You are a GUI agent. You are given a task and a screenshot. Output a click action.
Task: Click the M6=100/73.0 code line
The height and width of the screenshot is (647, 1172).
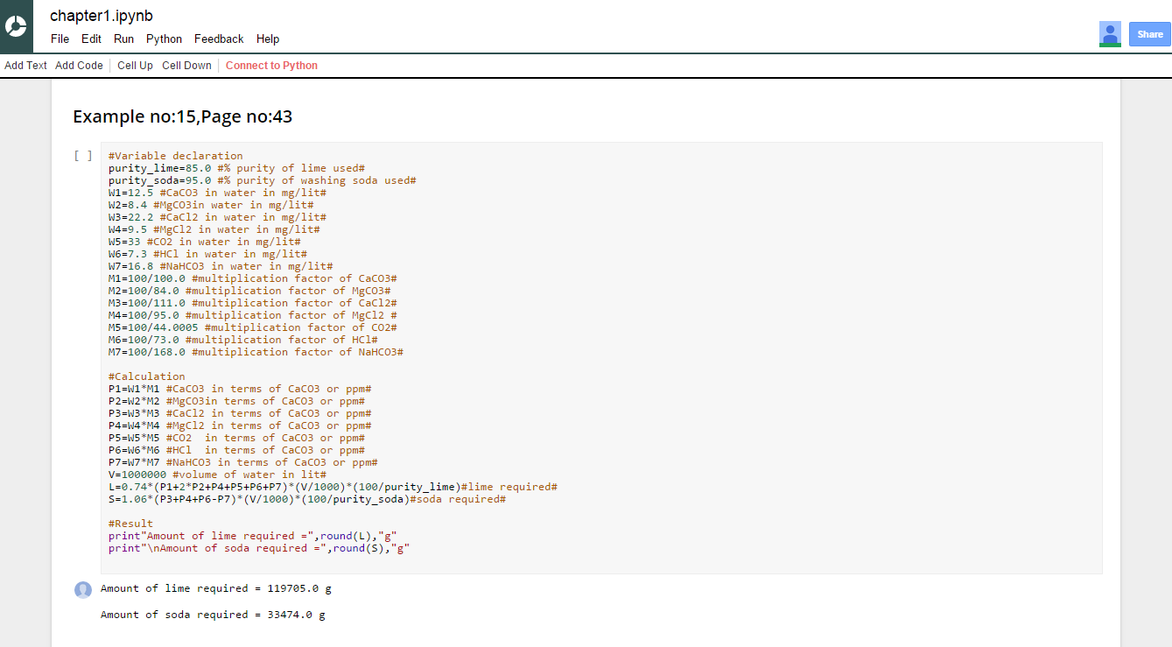[243, 340]
